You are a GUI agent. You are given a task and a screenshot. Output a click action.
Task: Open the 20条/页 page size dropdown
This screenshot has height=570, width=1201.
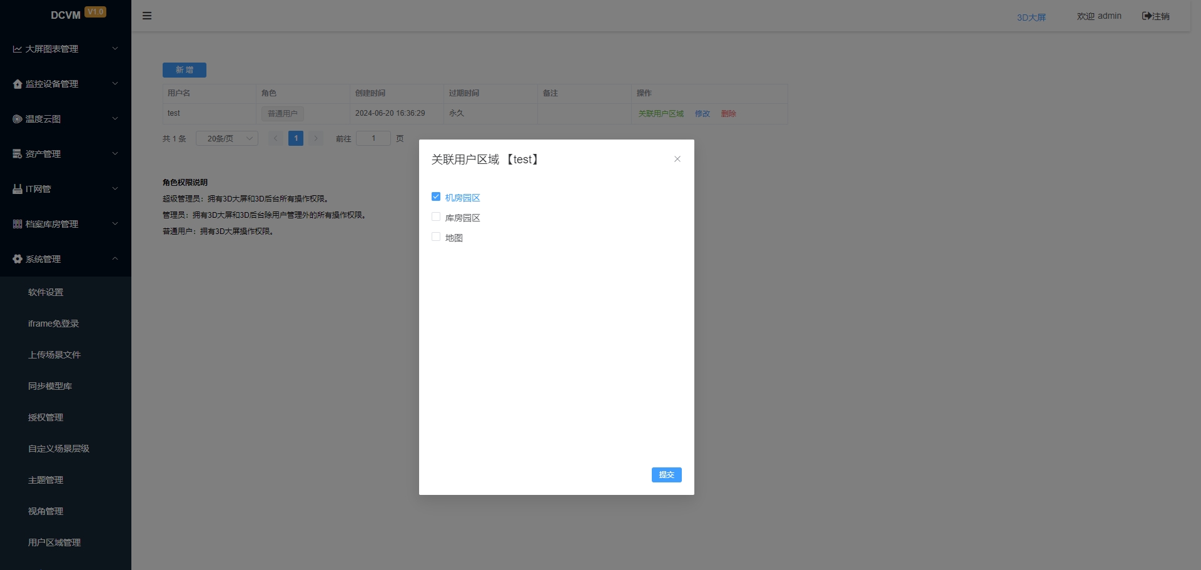pyautogui.click(x=227, y=138)
